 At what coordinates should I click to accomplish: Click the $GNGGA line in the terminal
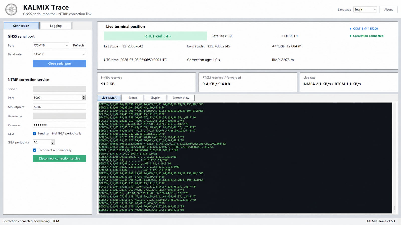pyautogui.click(x=162, y=144)
